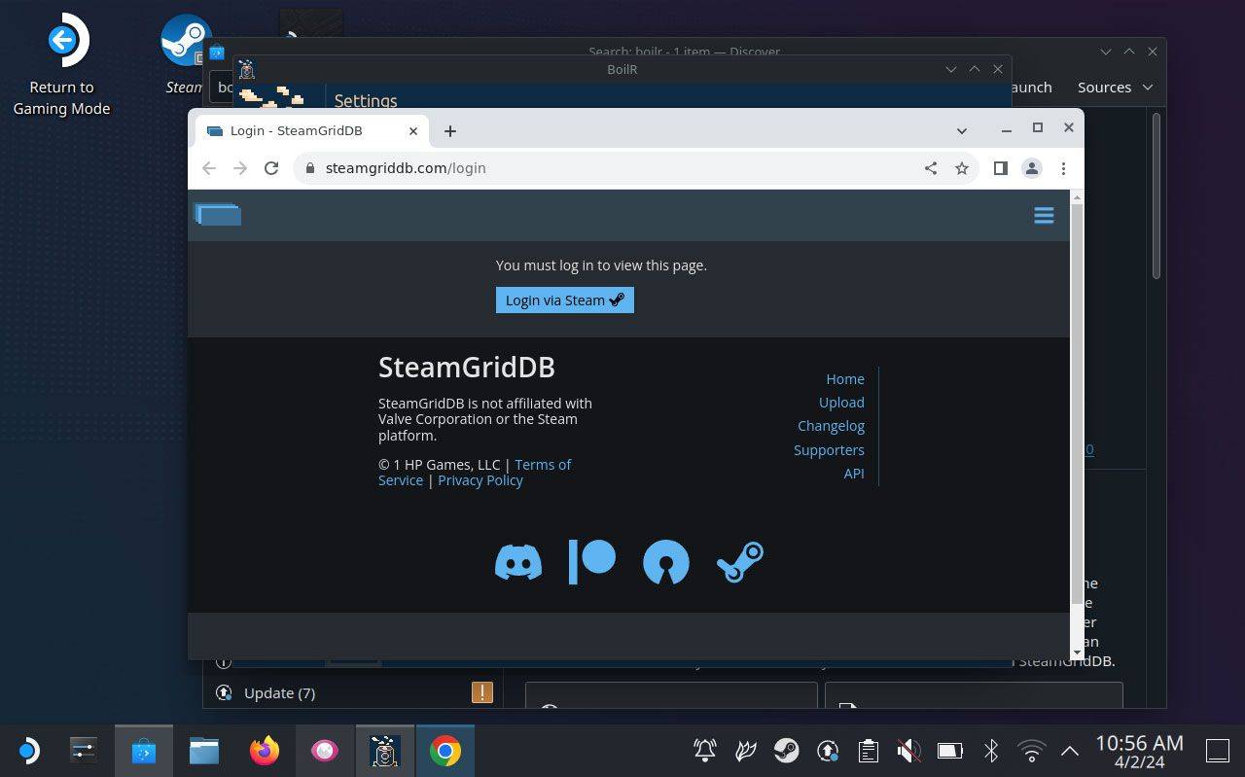Open Dolphin file manager from taskbar
This screenshot has height=777, width=1245.
pyautogui.click(x=204, y=751)
